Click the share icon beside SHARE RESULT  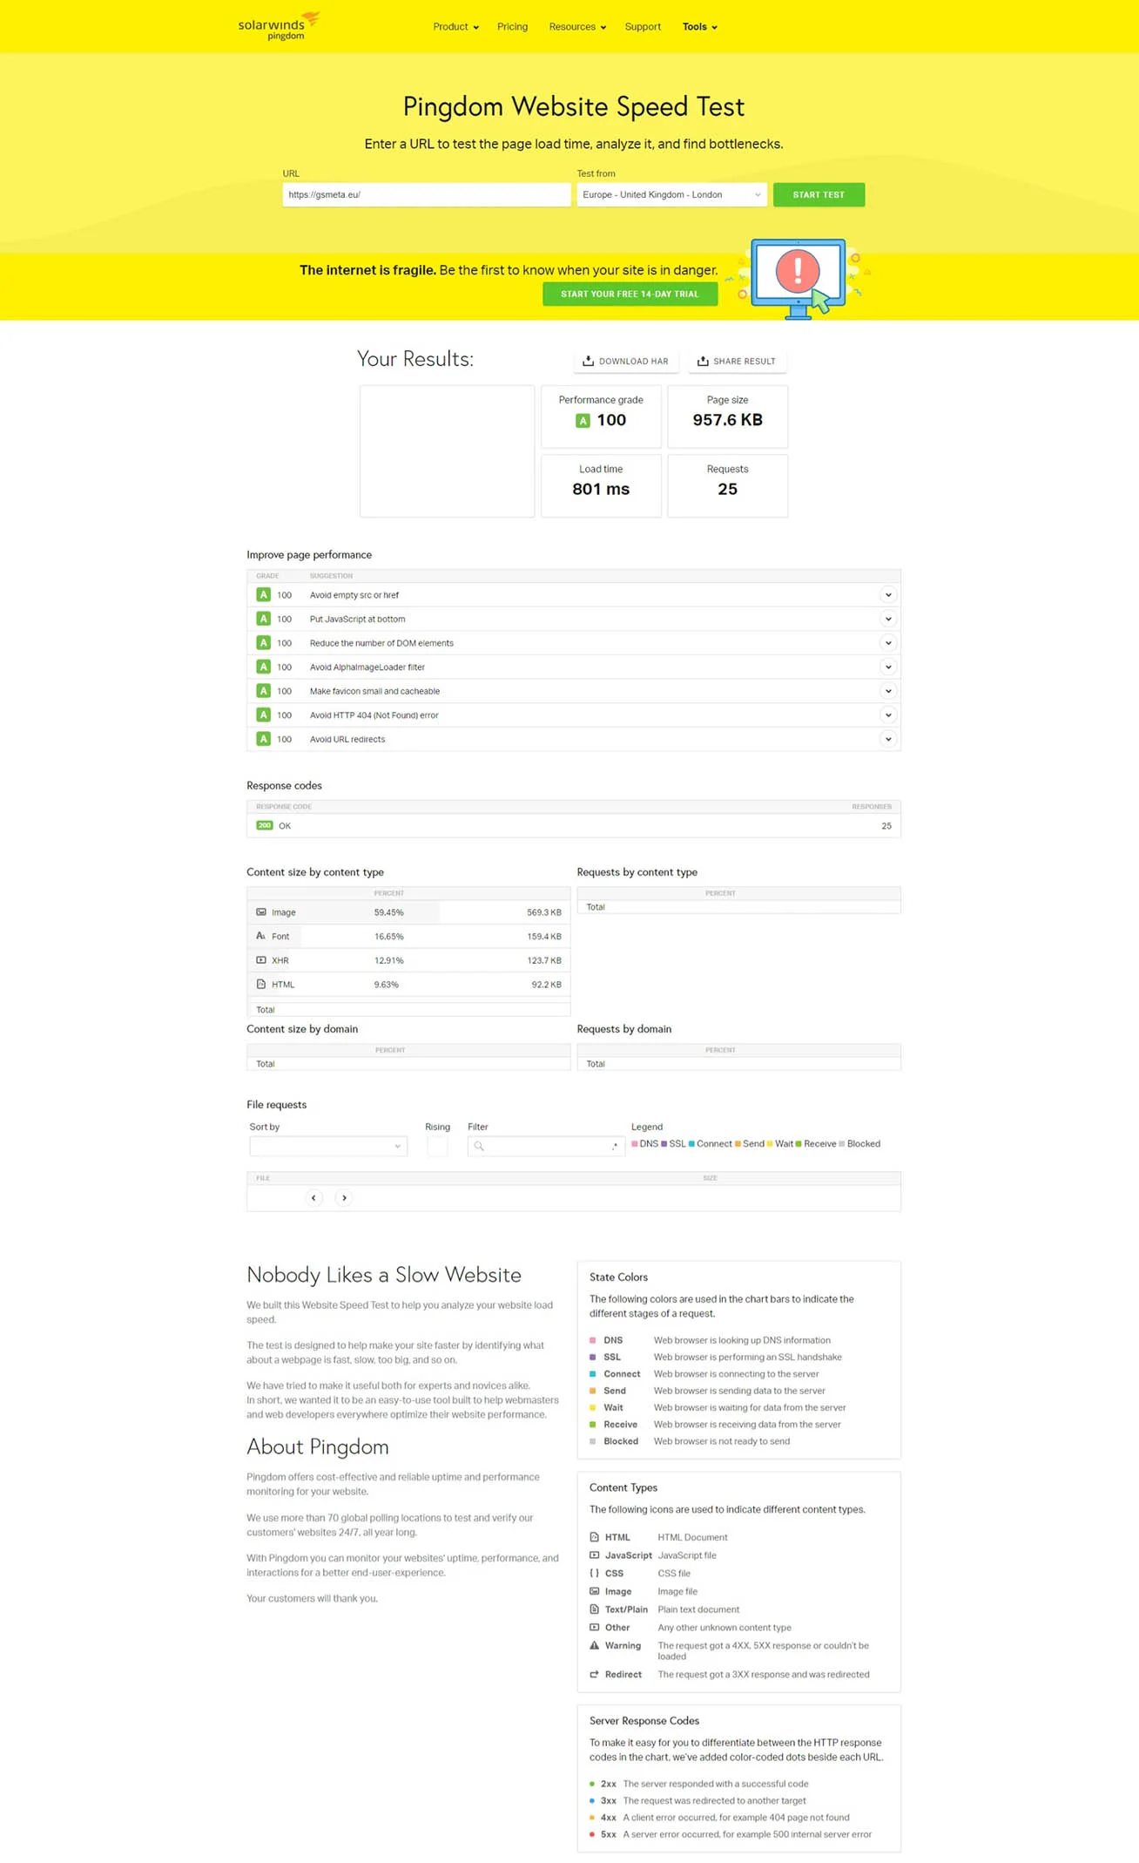point(703,361)
